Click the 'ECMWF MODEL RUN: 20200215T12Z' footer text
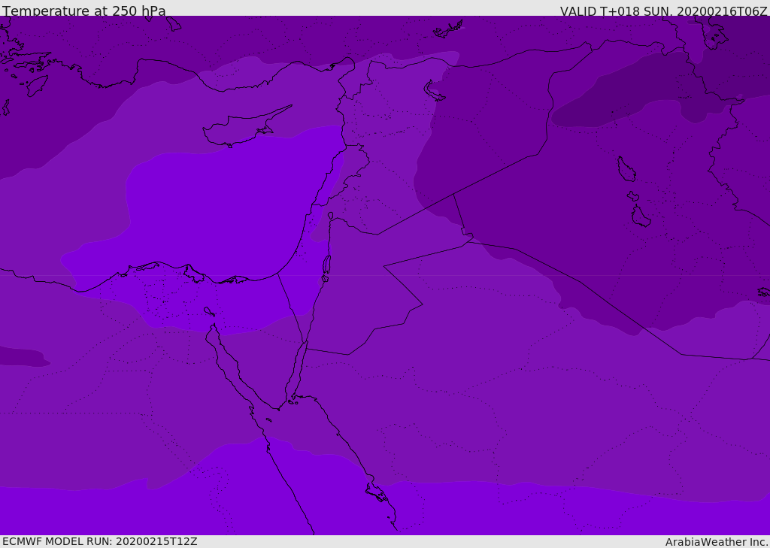 point(100,541)
